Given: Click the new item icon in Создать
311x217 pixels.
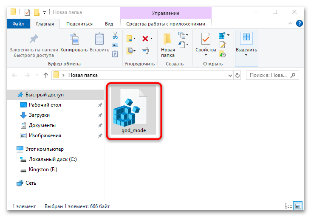Looking at the screenshot, I should pos(182,35).
